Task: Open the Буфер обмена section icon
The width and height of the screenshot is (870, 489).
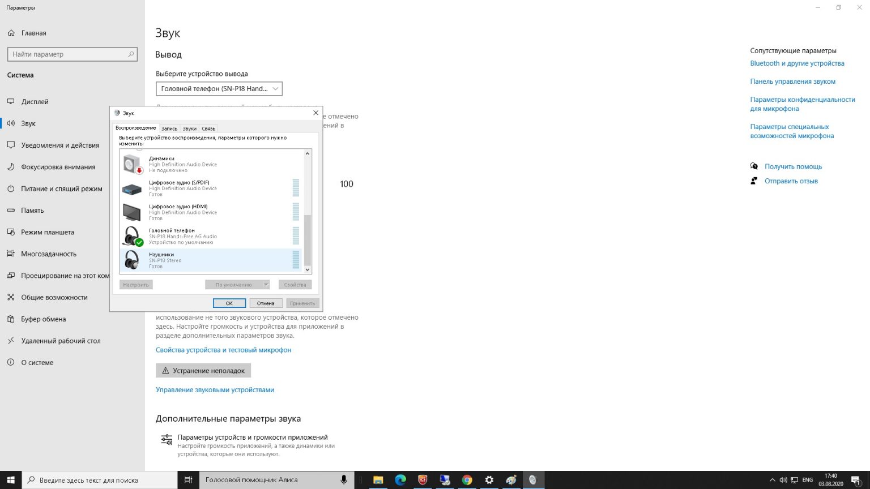Action: pos(11,319)
